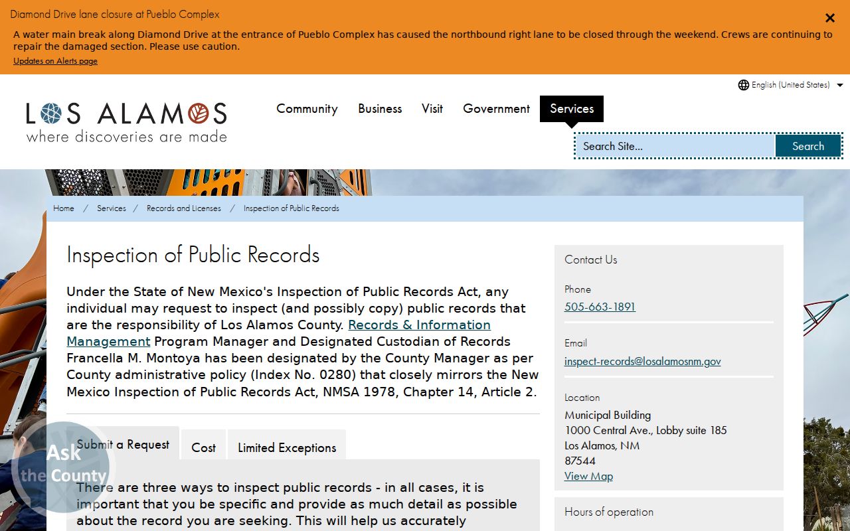
Task: Go to Home breadcrumb
Action: point(64,208)
